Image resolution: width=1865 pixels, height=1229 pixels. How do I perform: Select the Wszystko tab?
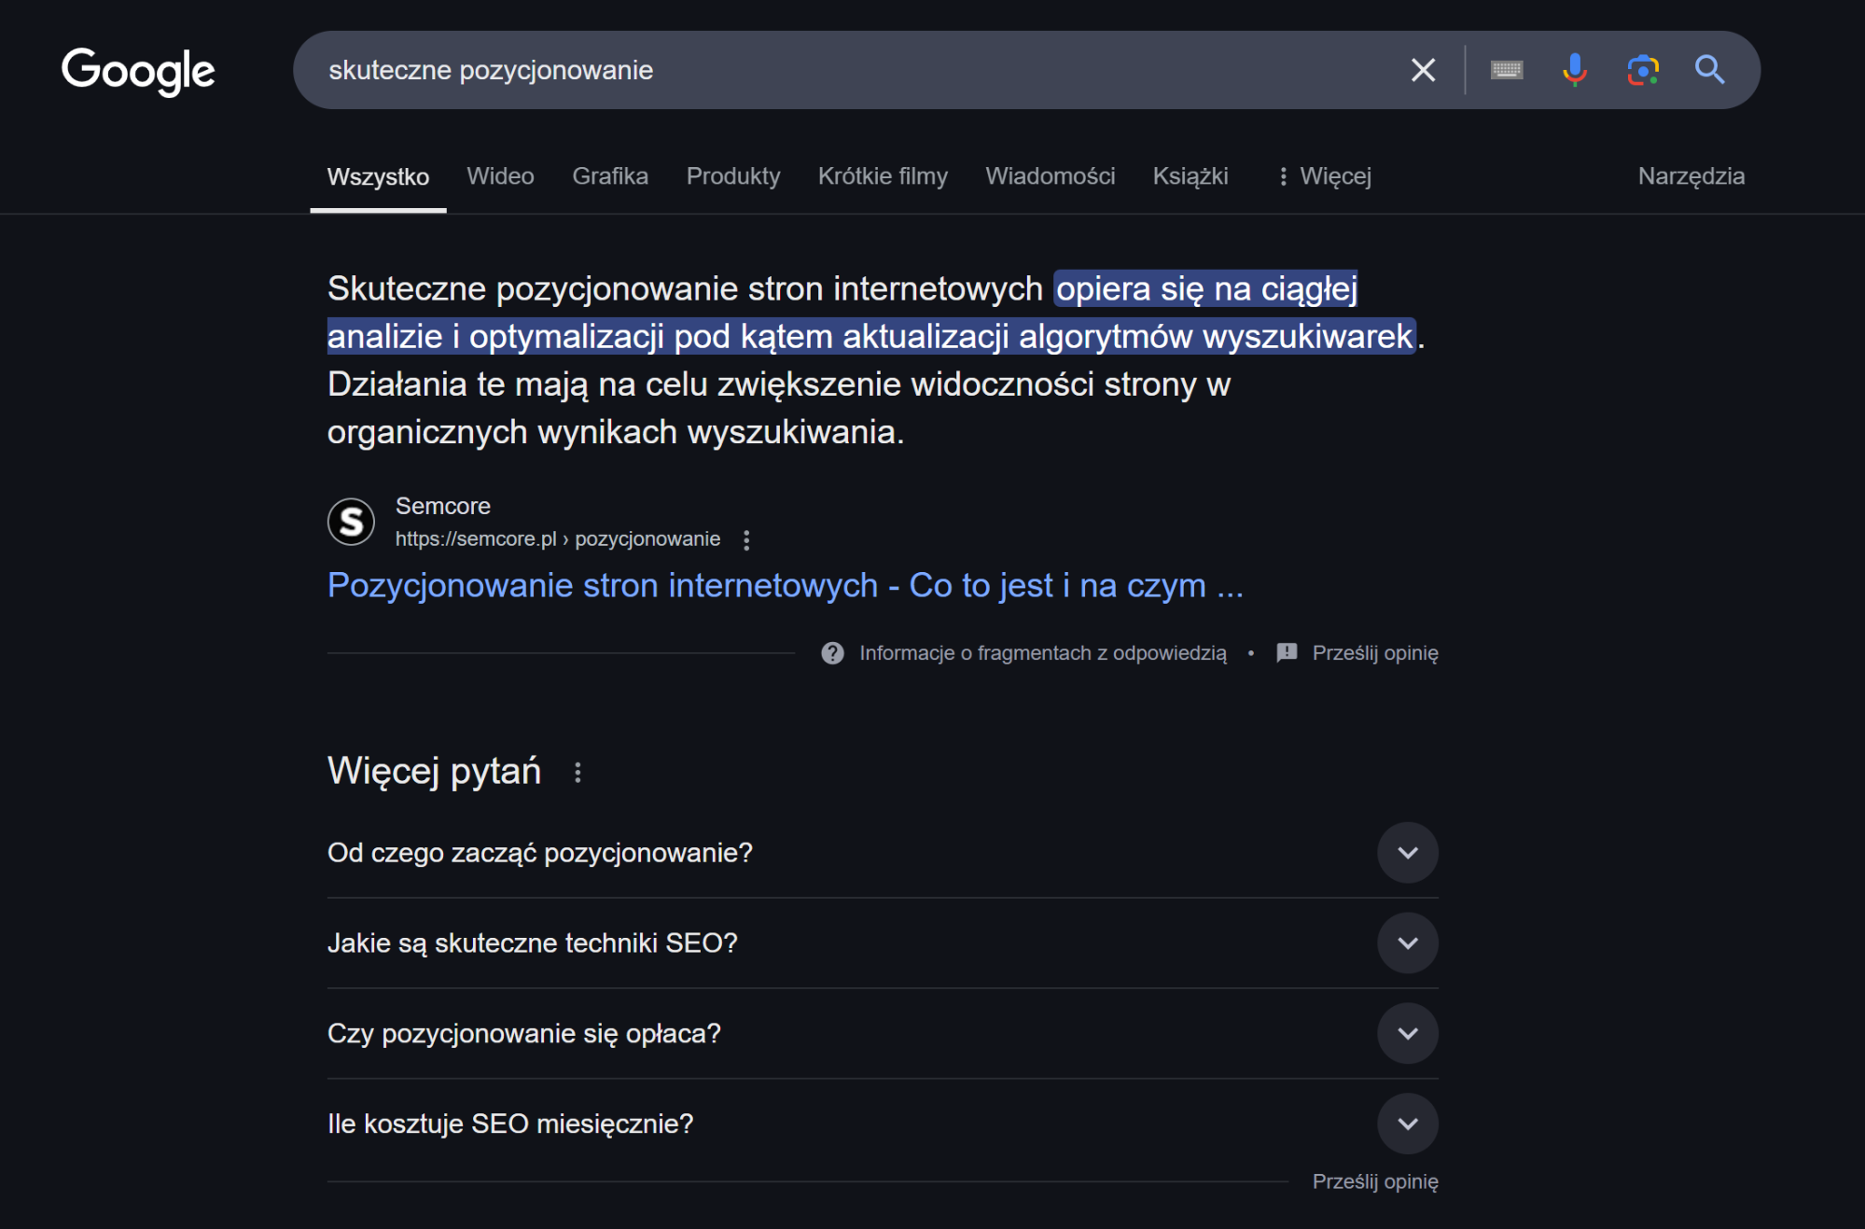tap(378, 176)
